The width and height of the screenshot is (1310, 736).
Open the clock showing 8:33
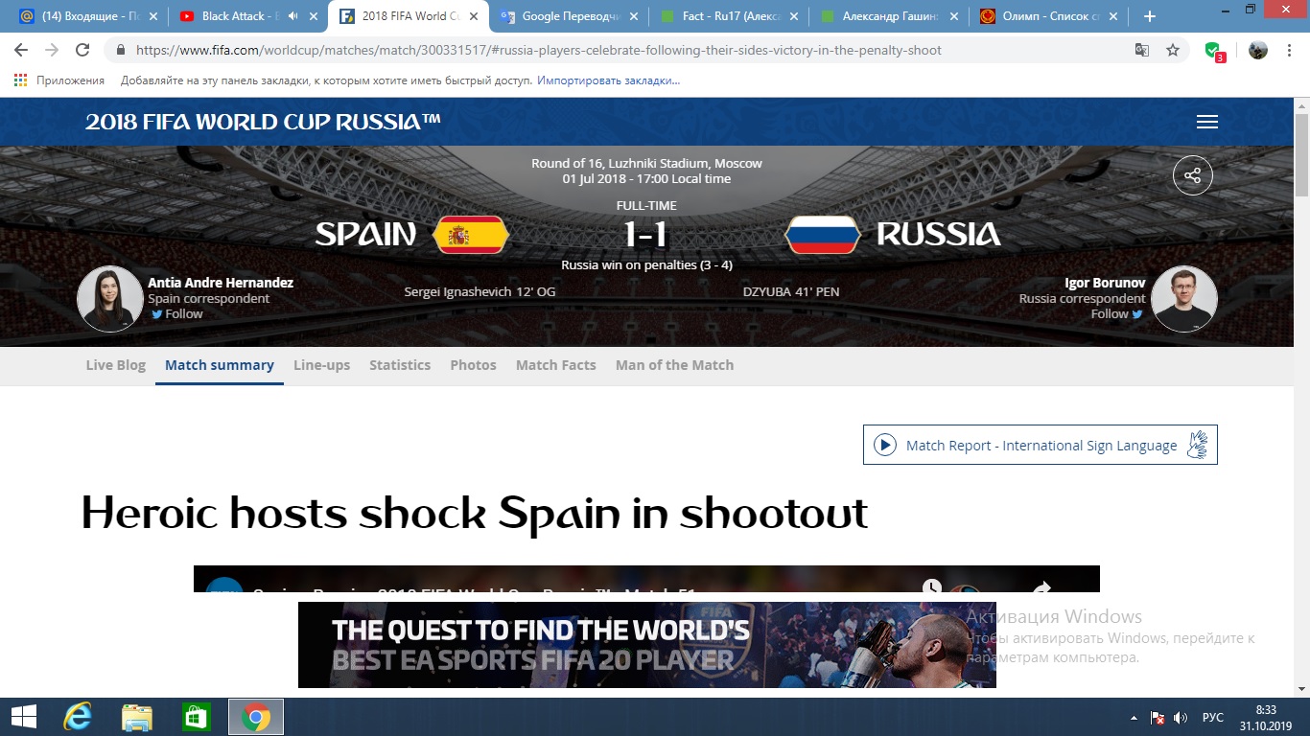(1266, 717)
